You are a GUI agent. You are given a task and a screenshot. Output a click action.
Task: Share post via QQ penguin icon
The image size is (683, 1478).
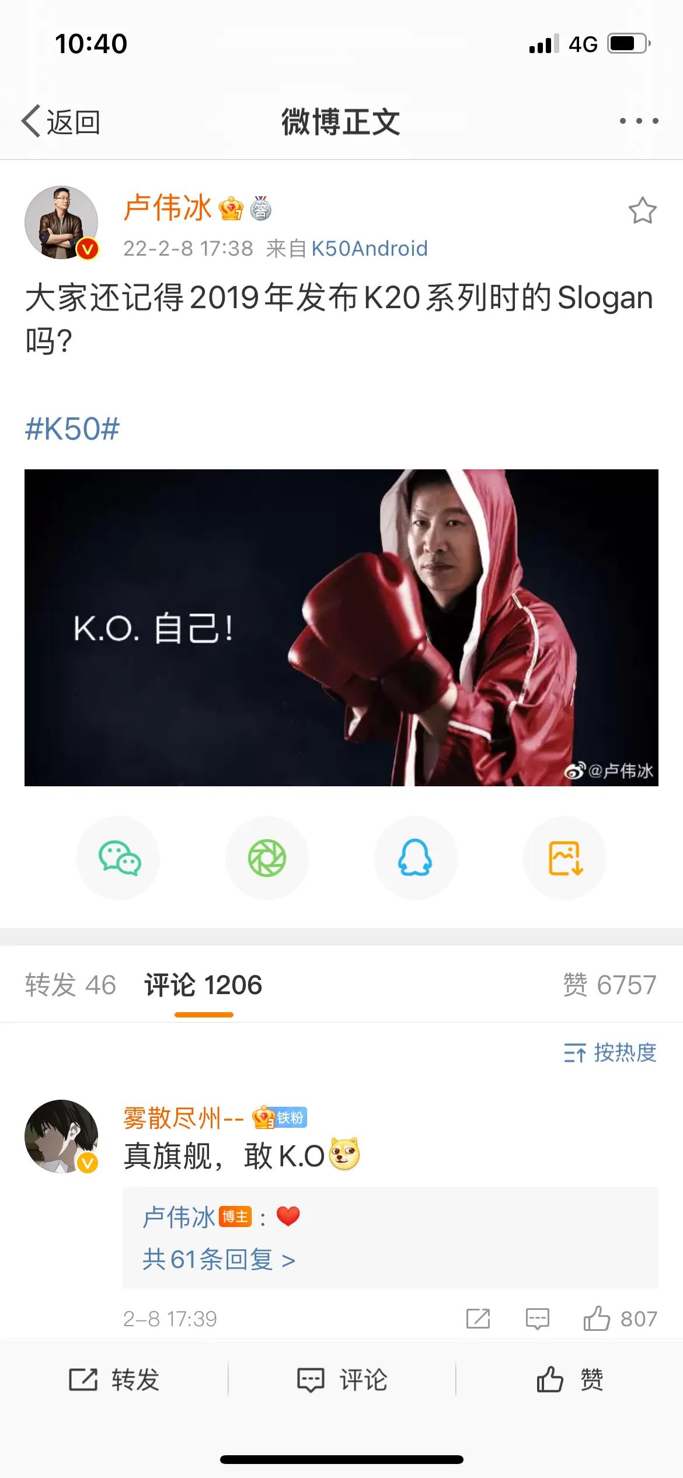[x=416, y=858]
